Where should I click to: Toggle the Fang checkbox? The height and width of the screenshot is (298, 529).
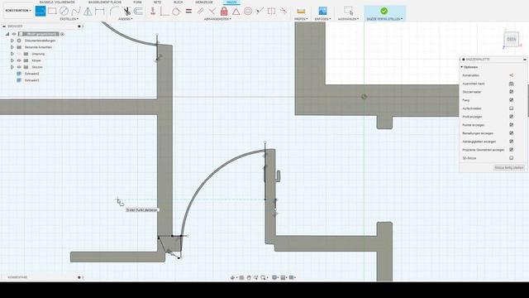click(x=511, y=100)
